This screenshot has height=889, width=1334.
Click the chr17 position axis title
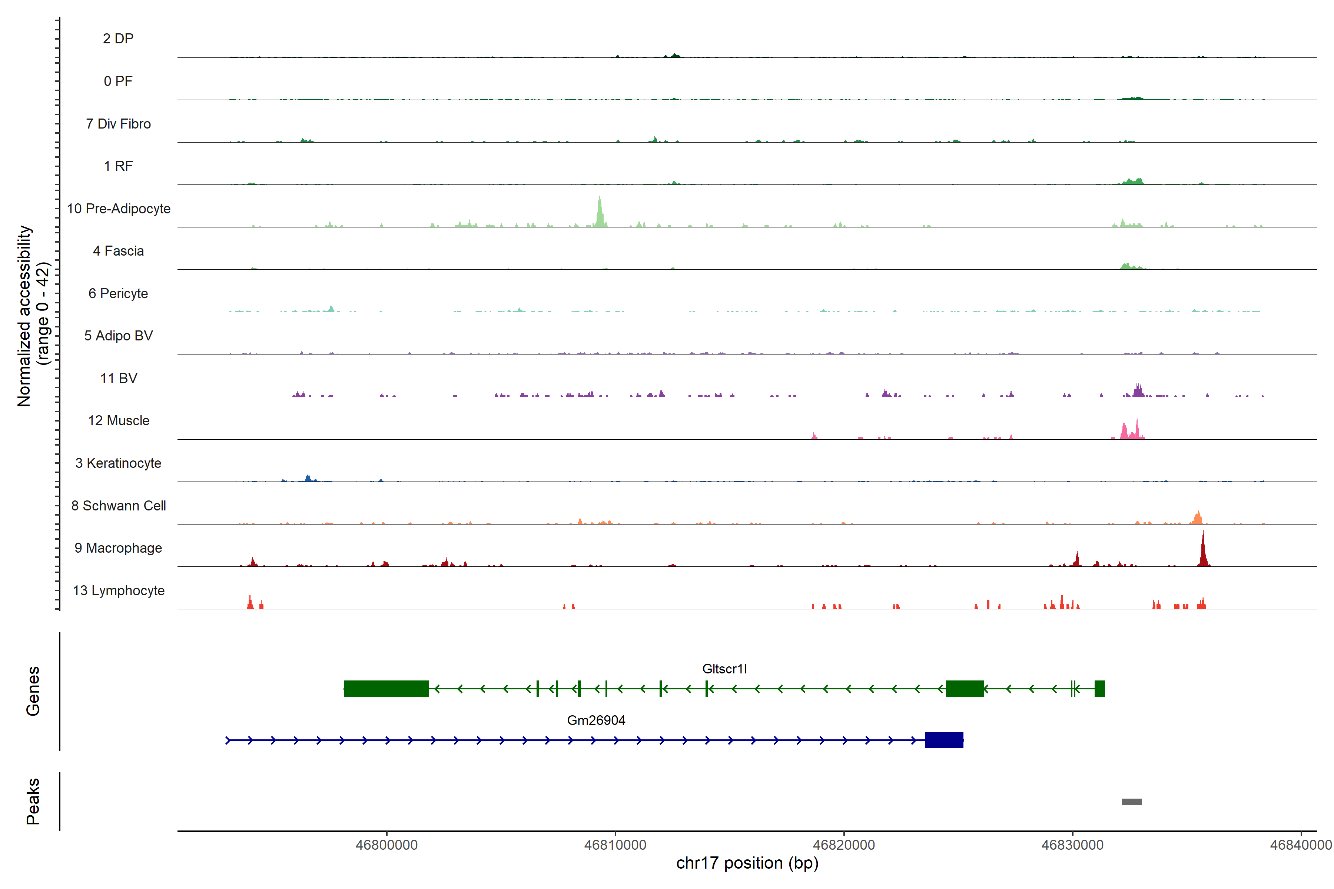click(747, 863)
